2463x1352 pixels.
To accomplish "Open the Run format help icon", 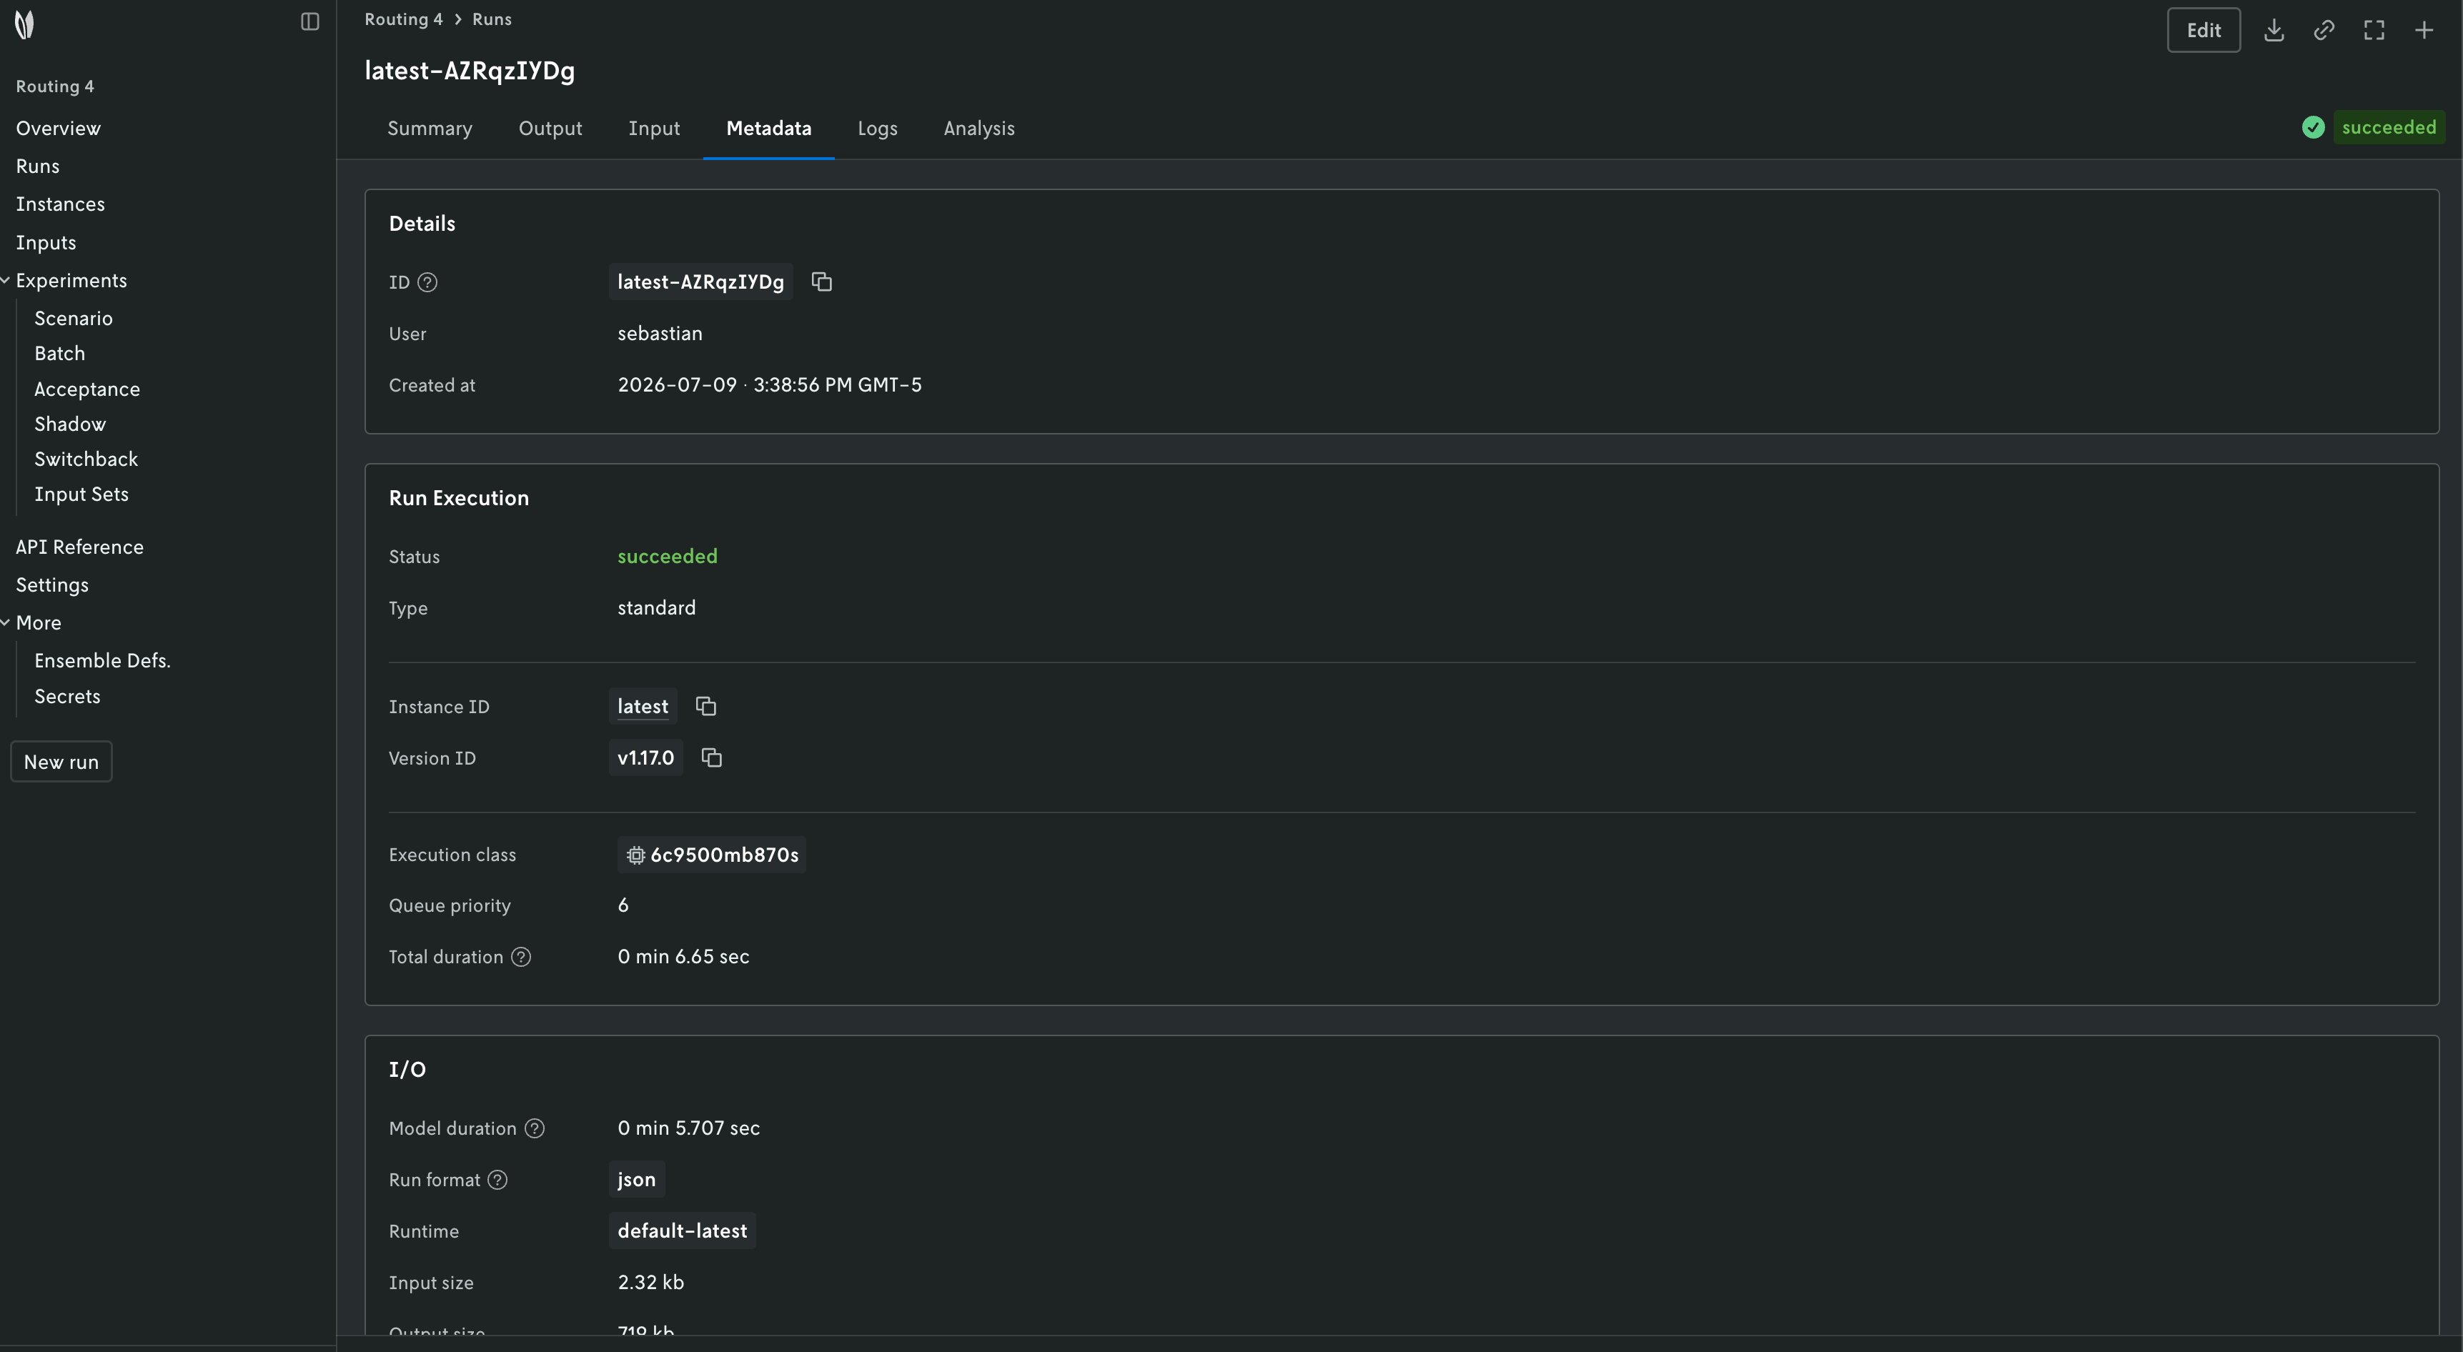I will (497, 1180).
